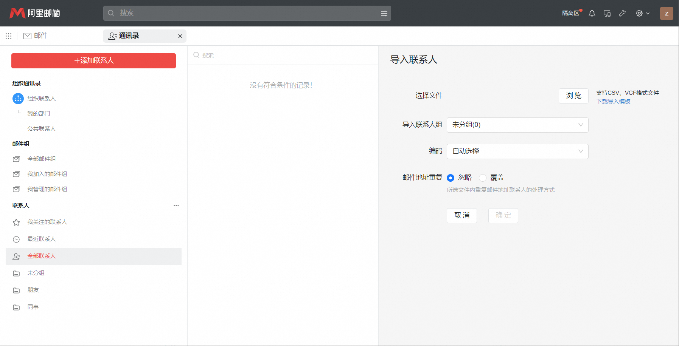Open the apps grid icon
The width and height of the screenshot is (679, 346).
(8, 36)
